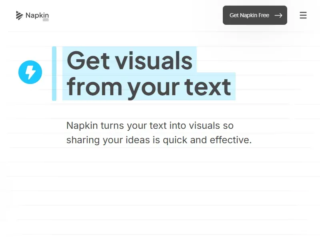320x240 pixels.
Task: Click the light blue vertical bar beside heading
Action: [54, 74]
